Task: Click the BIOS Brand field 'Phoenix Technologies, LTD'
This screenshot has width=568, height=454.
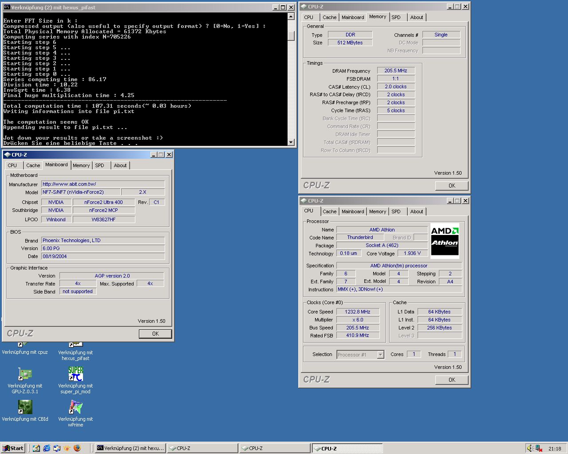Action: coord(103,240)
